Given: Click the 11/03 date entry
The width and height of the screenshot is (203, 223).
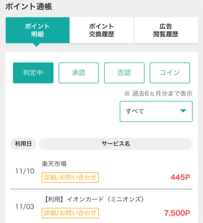Looking at the screenshot, I should coord(25,207).
